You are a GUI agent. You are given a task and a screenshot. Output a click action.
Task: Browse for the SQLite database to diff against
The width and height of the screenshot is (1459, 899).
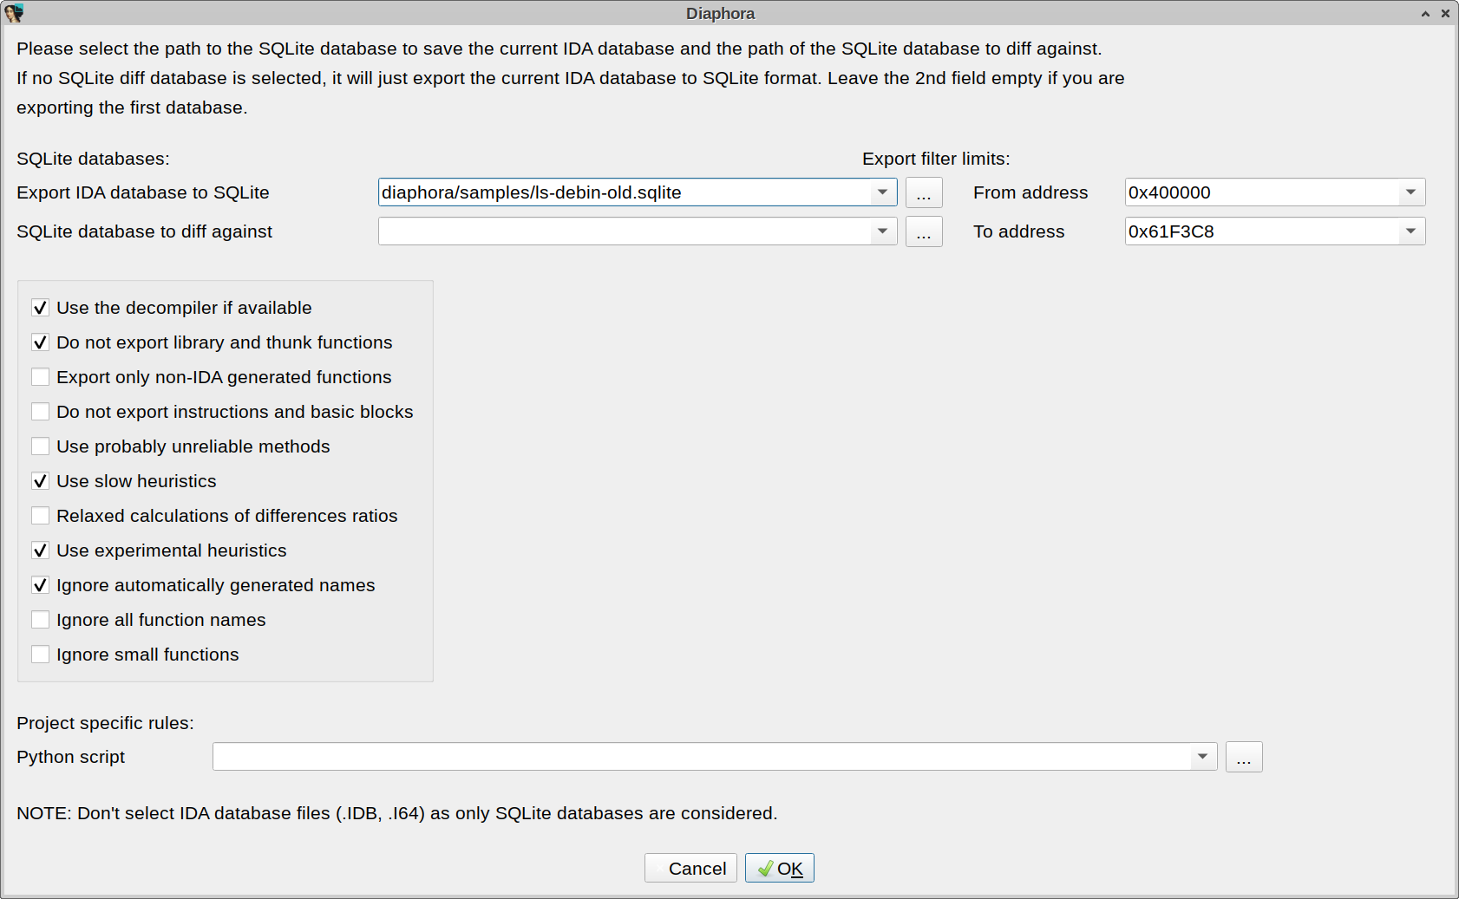click(924, 231)
